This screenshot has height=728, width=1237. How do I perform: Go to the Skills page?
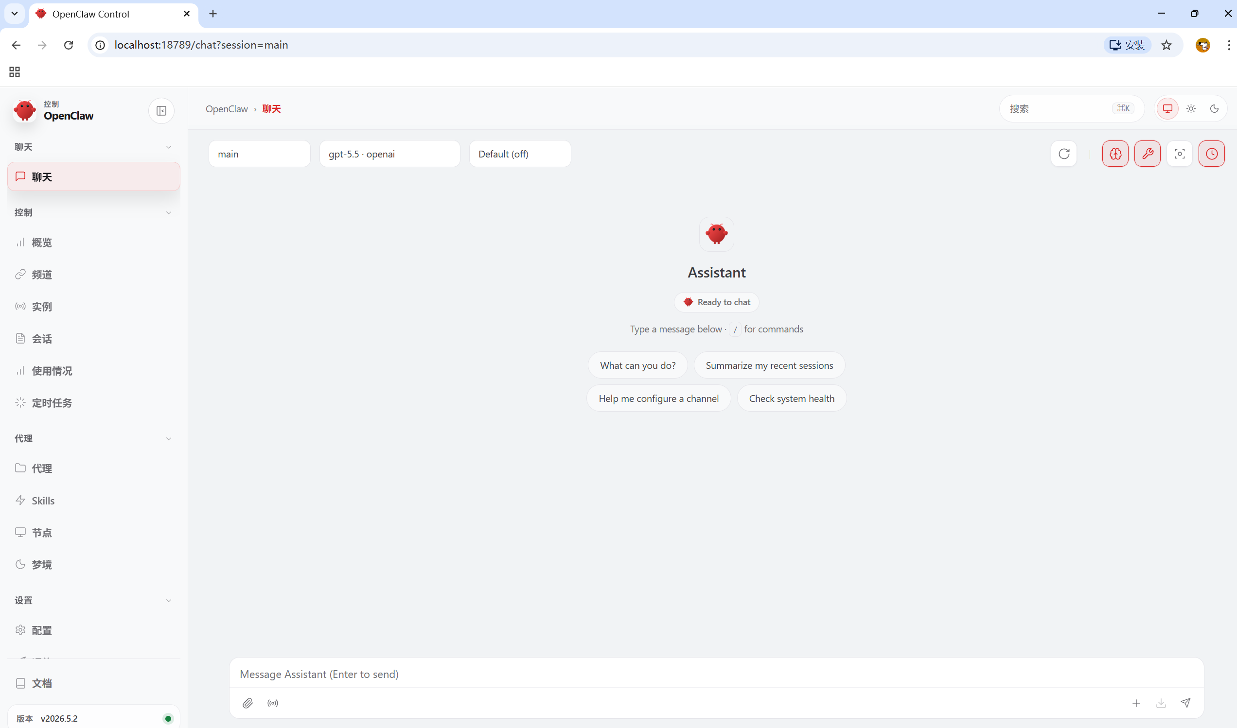coord(94,501)
